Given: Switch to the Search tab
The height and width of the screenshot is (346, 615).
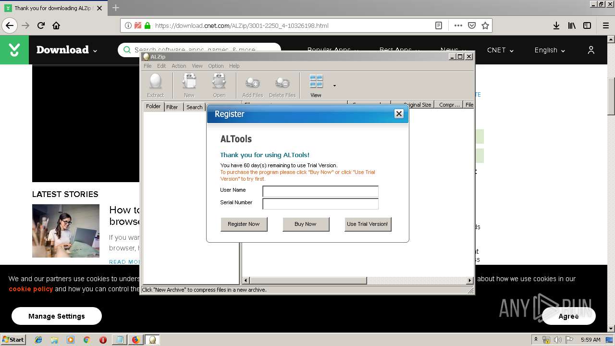Looking at the screenshot, I should pos(194,107).
